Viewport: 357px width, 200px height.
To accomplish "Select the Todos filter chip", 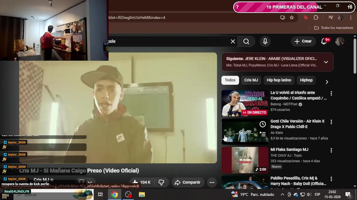I will coord(230,80).
